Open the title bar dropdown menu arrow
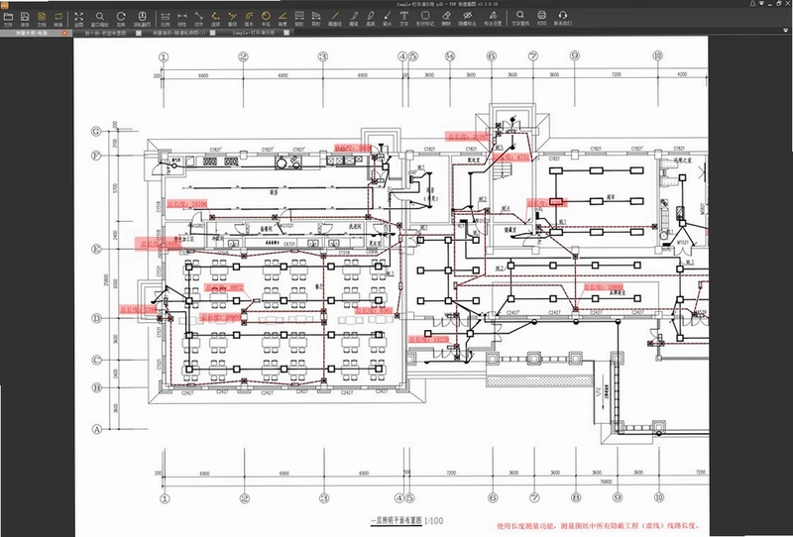 click(x=761, y=4)
